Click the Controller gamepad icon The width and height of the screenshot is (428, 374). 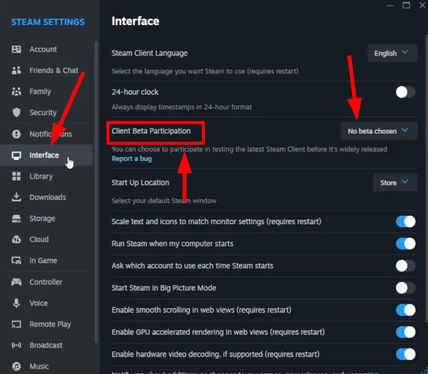click(x=16, y=282)
